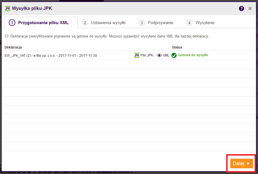This screenshot has height=174, width=258.
Task: Click the Status column header
Action: 177,47
